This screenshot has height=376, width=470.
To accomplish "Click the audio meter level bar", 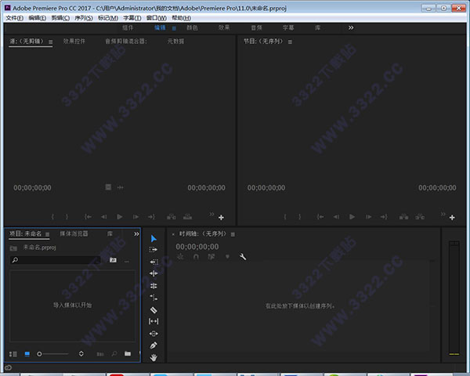I will tap(454, 298).
